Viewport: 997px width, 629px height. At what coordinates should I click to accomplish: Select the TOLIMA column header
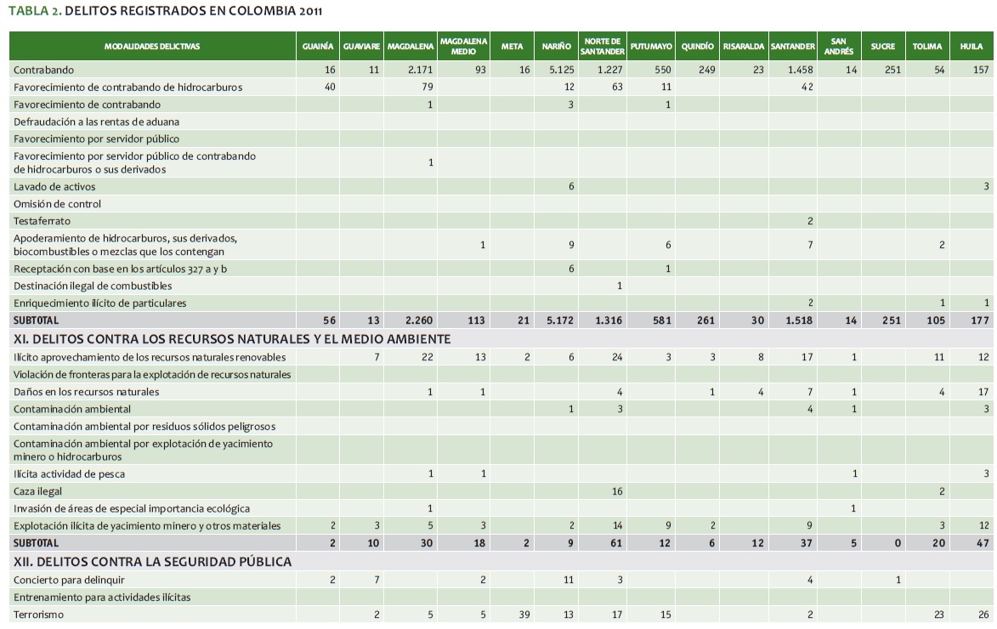coord(926,47)
